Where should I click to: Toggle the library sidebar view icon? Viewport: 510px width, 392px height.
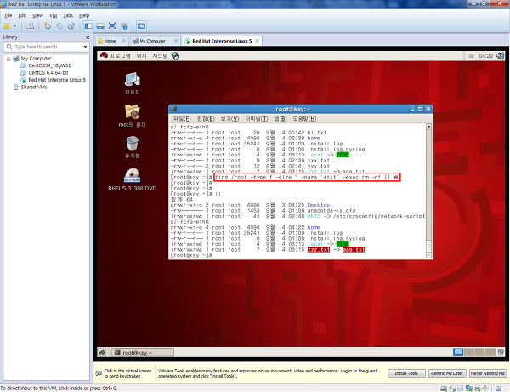tap(88, 26)
